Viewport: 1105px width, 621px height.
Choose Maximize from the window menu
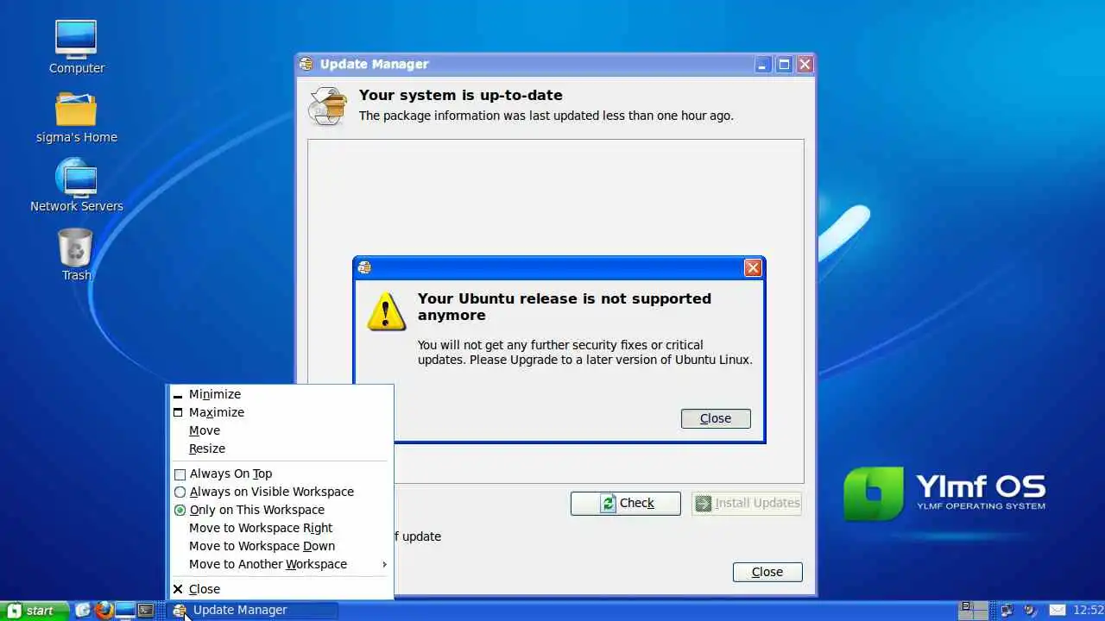pyautogui.click(x=280, y=412)
